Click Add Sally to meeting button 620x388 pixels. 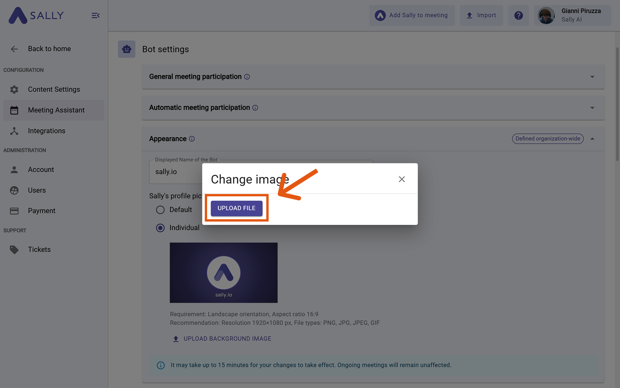coord(412,15)
